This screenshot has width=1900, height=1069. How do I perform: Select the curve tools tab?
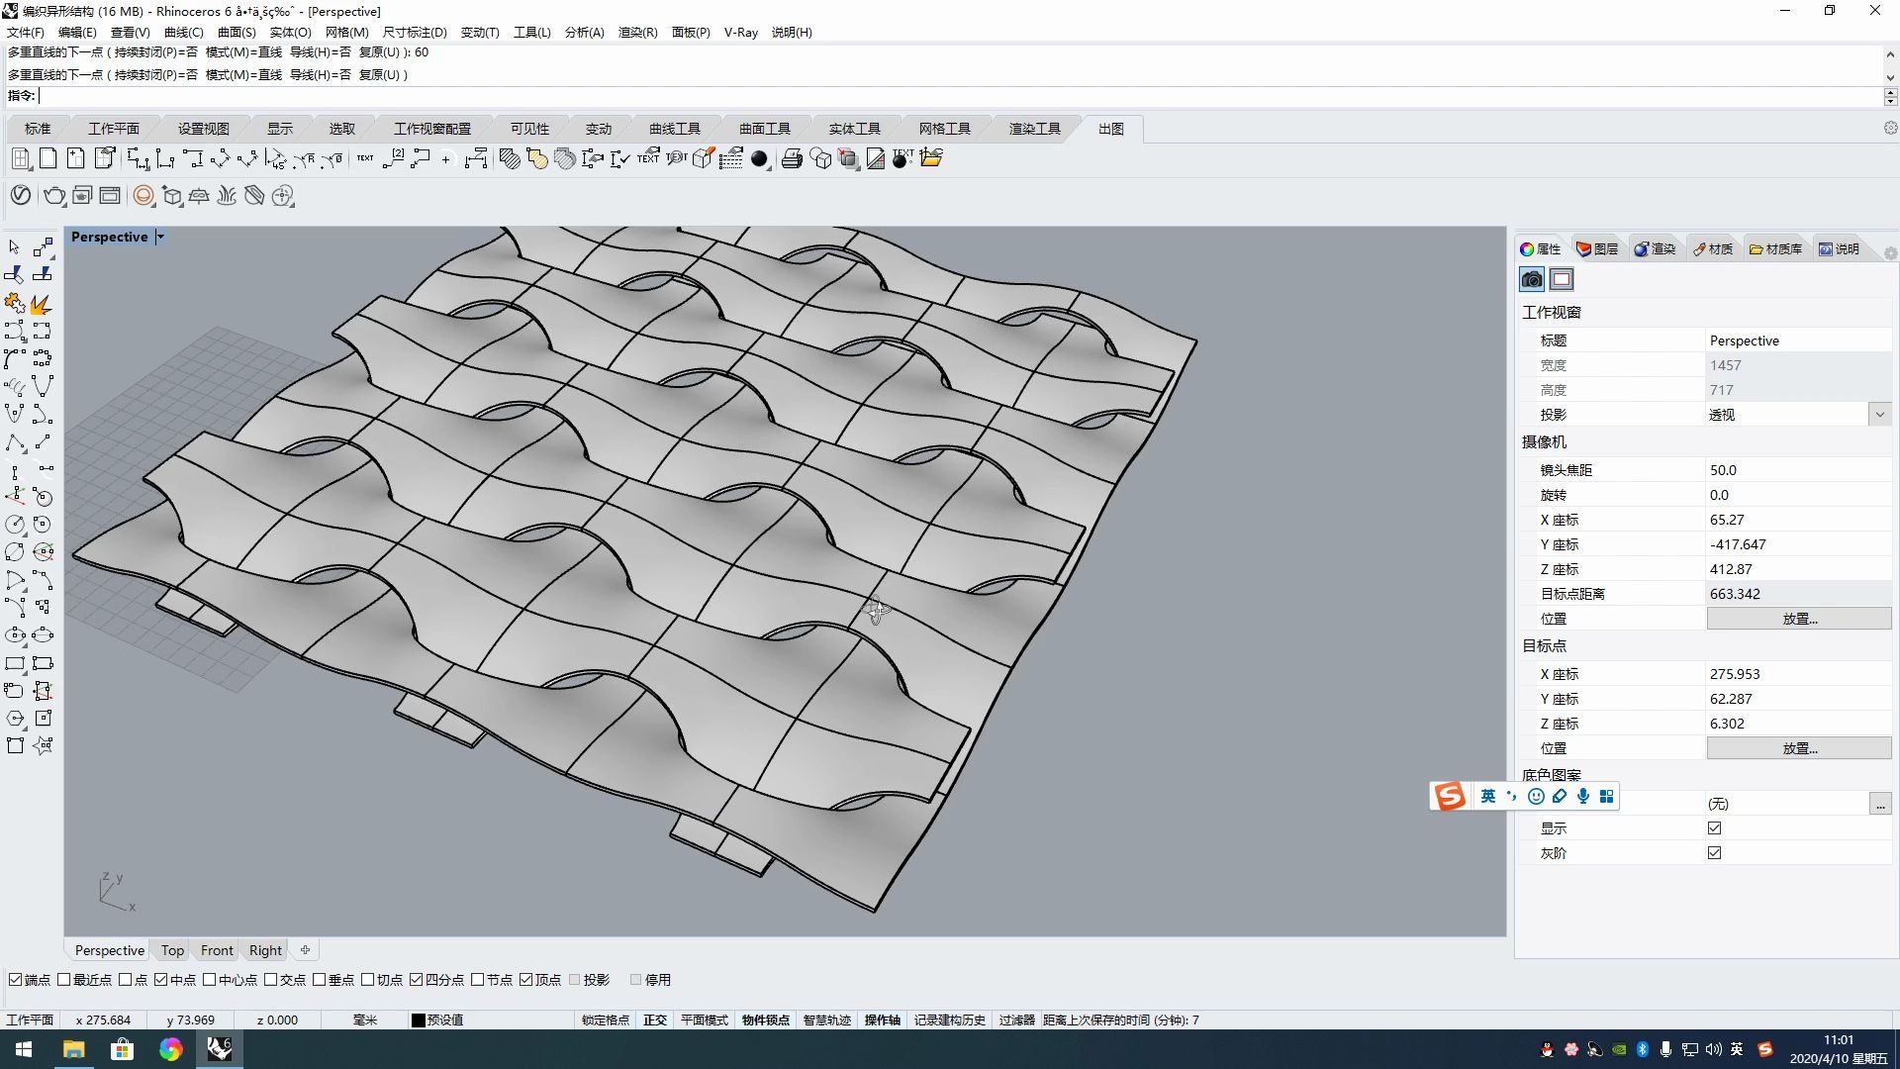[675, 127]
